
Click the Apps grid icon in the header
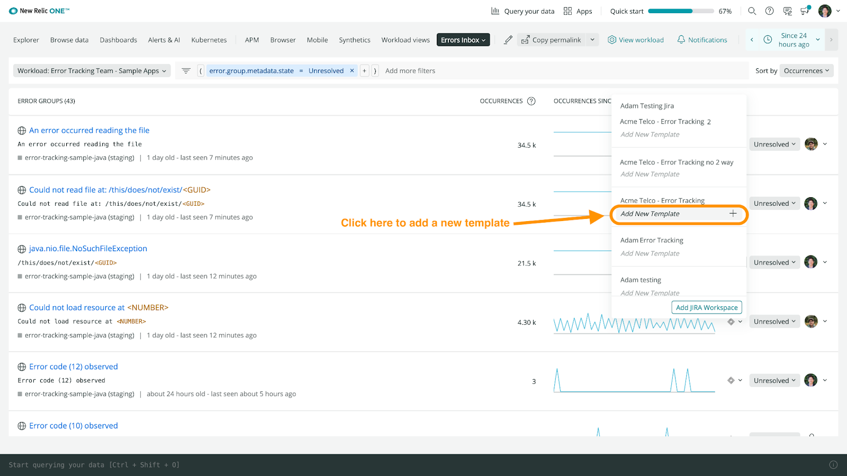567,11
